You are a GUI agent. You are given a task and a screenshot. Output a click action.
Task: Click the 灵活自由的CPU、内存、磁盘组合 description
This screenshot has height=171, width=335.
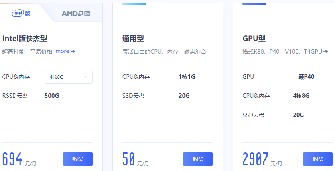[x=164, y=52]
